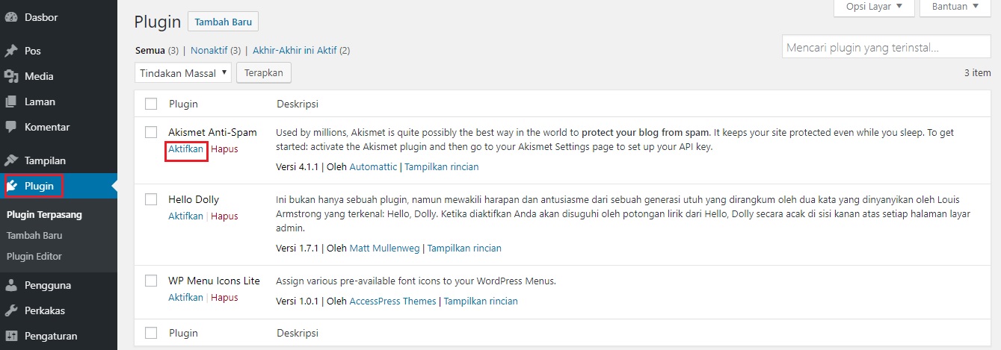
Task: Click the Pos pushpin icon
Action: click(x=11, y=51)
